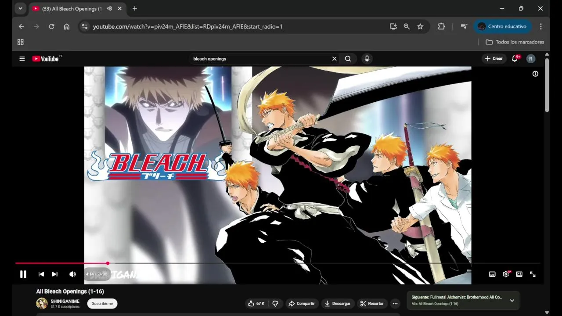
Task: Go forward in browser history
Action: (36, 26)
